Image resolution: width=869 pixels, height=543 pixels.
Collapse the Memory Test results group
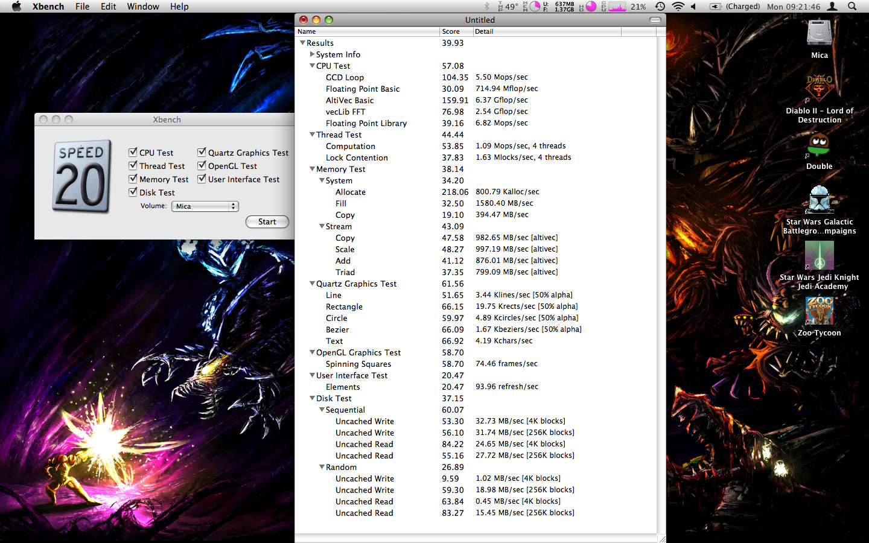click(x=312, y=169)
